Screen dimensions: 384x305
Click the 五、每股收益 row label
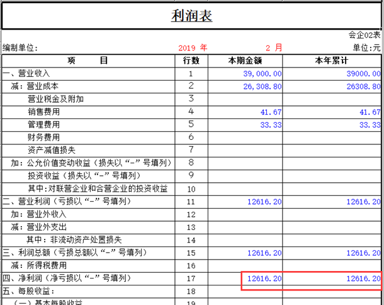point(28,291)
